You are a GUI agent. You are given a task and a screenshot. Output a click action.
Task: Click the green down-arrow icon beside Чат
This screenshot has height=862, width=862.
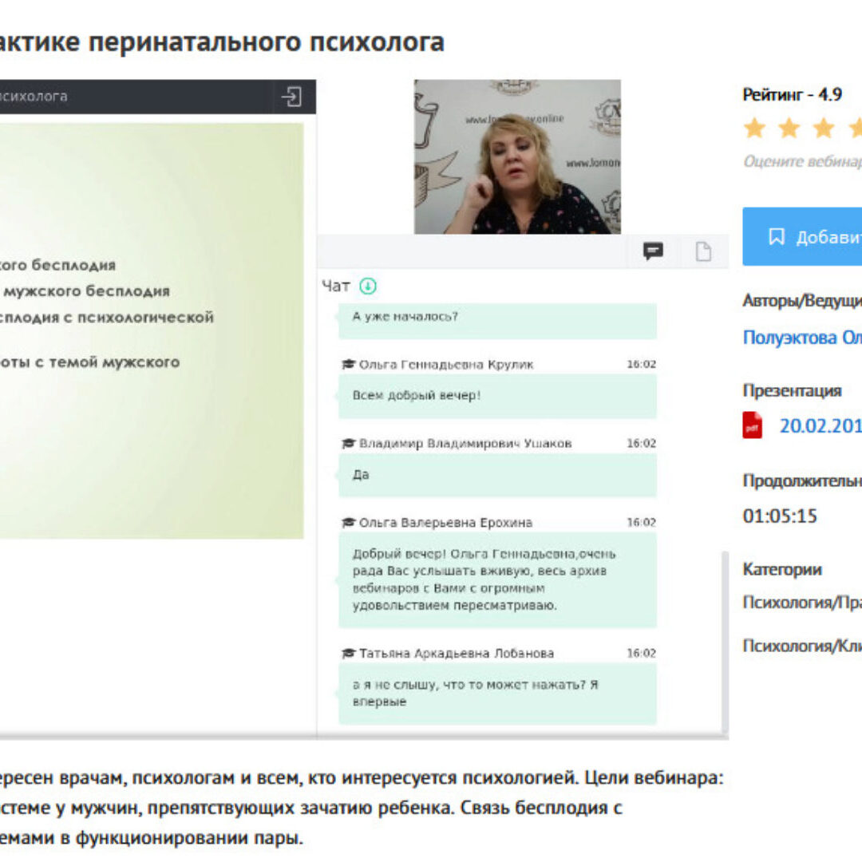click(367, 286)
